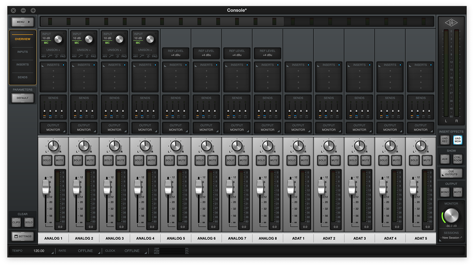Solo the Analog 5 channel
474x266 pixels.
[x=170, y=160]
